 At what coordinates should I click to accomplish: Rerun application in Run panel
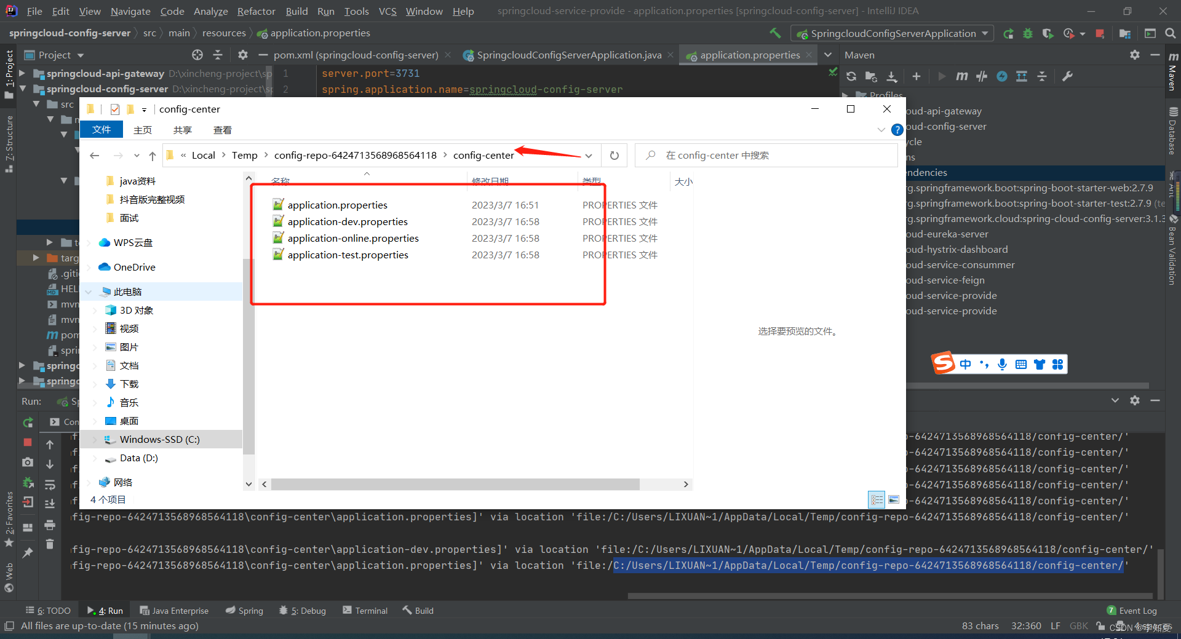[28, 423]
